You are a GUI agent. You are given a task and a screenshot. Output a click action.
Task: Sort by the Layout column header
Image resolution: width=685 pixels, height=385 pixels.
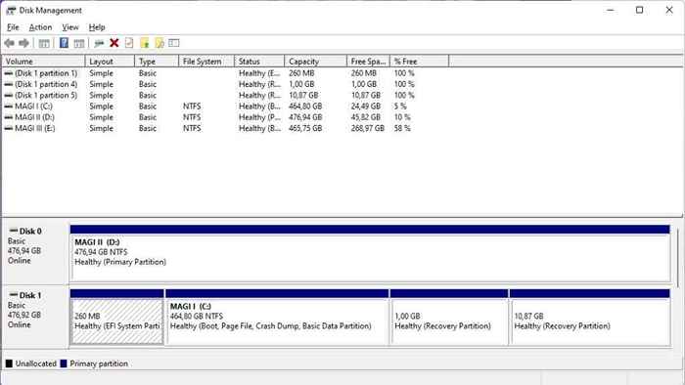pos(110,62)
